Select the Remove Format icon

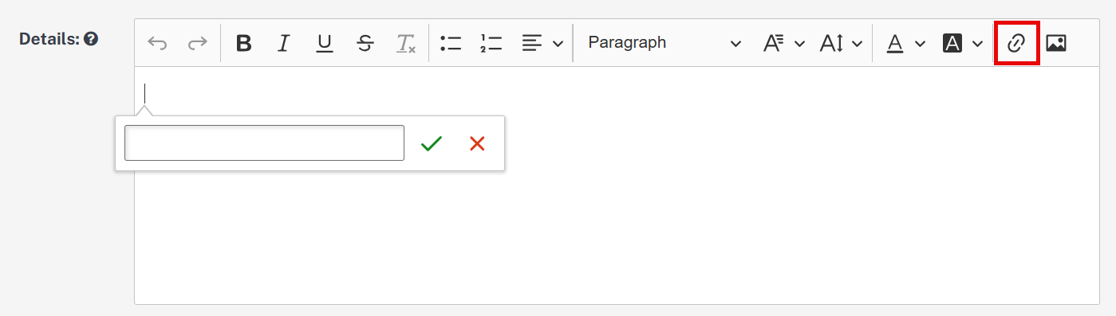click(x=406, y=43)
